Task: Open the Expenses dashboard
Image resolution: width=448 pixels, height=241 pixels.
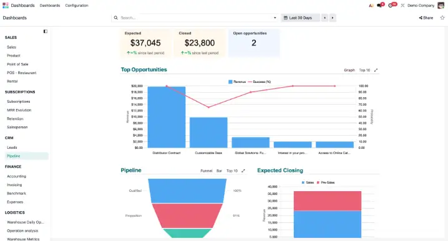Action: [x=15, y=202]
